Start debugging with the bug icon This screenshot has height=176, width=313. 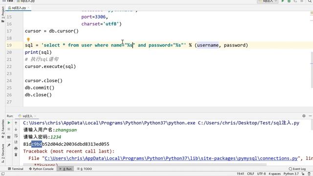289,1
